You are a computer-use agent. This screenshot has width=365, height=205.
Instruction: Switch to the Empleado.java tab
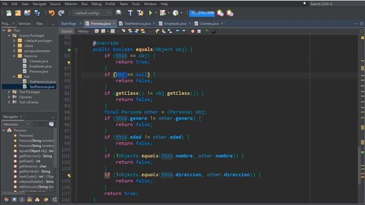coord(175,23)
